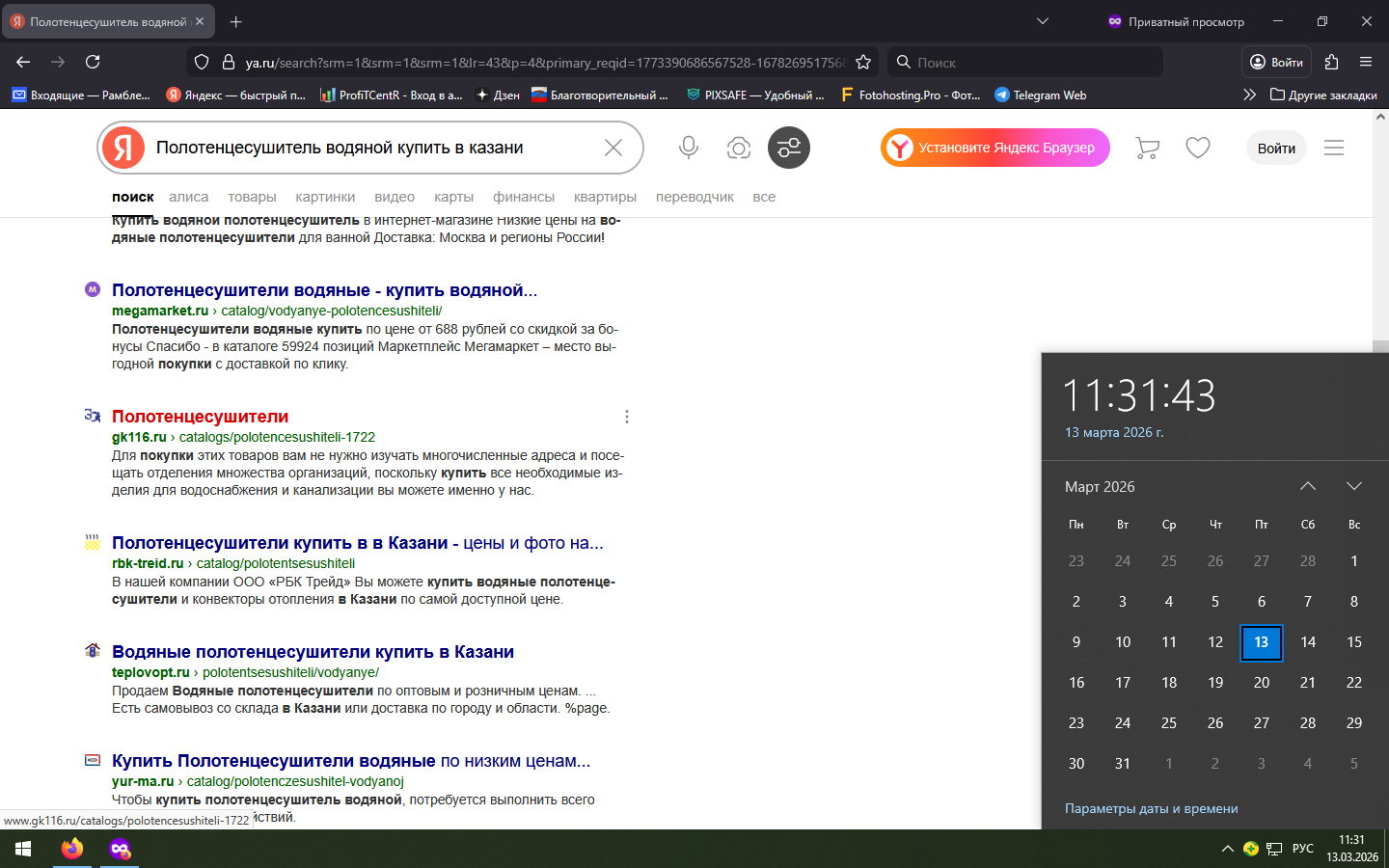Select March 20 in the calendar
Image resolution: width=1389 pixels, height=868 pixels.
pyautogui.click(x=1262, y=682)
